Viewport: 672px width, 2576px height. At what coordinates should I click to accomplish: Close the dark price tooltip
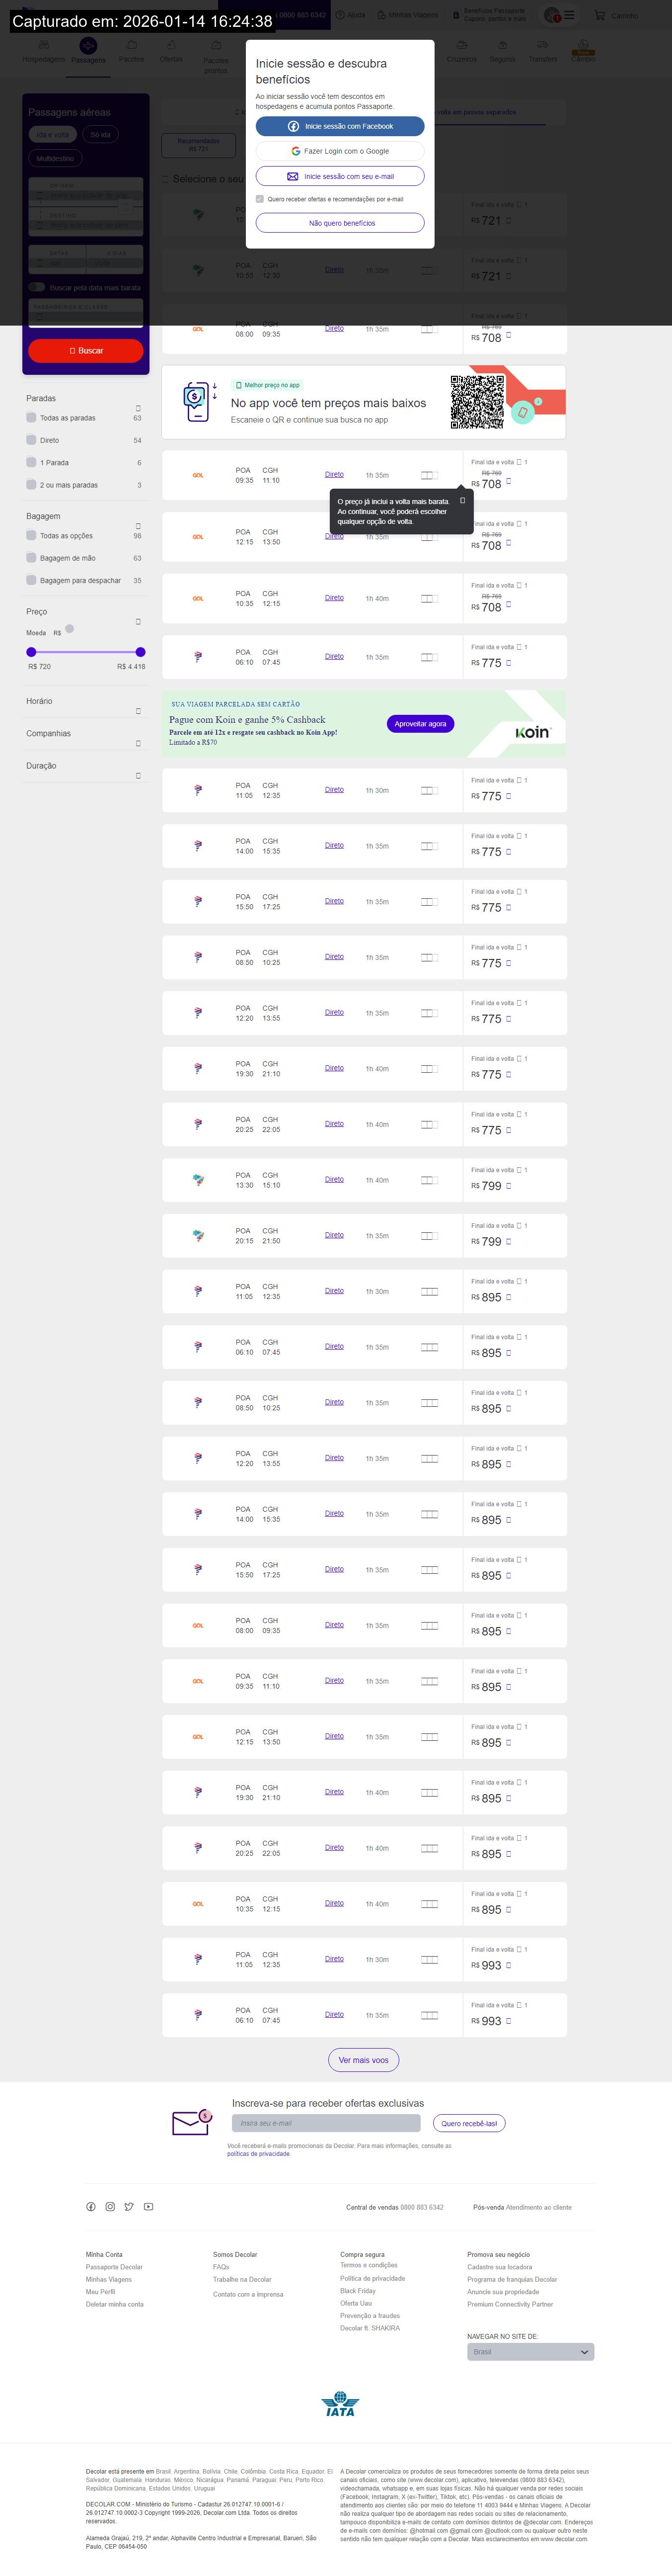(462, 500)
